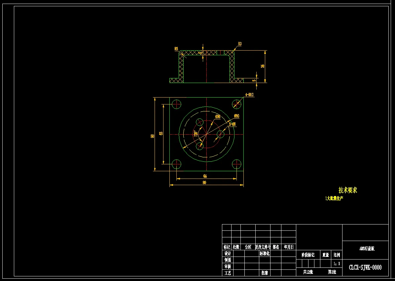395x281 pixels.
Task: Click the 年月日 cell in title block
Action: tap(289, 247)
